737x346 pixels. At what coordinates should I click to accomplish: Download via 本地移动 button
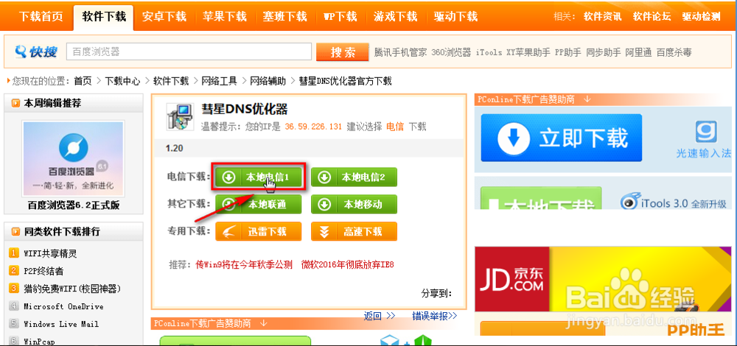[x=354, y=204]
